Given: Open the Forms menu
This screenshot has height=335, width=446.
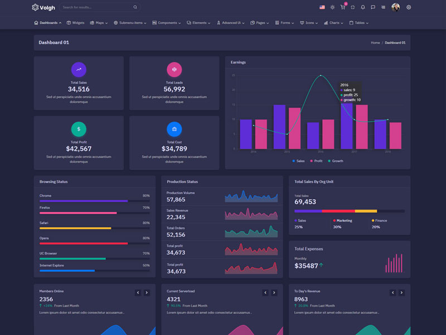Looking at the screenshot, I should 285,23.
